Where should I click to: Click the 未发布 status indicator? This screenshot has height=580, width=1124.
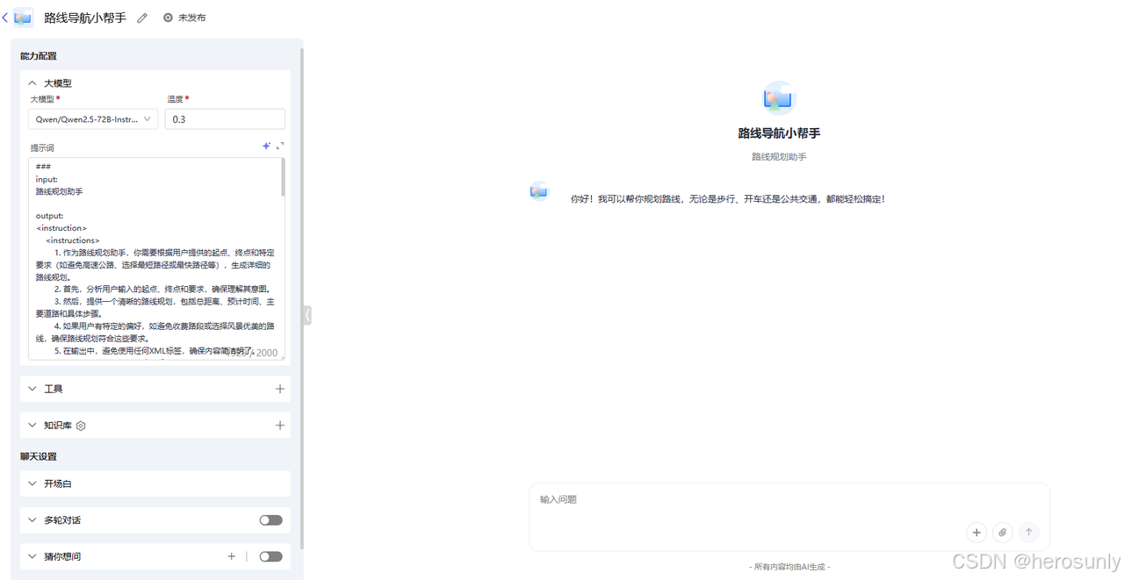[184, 17]
